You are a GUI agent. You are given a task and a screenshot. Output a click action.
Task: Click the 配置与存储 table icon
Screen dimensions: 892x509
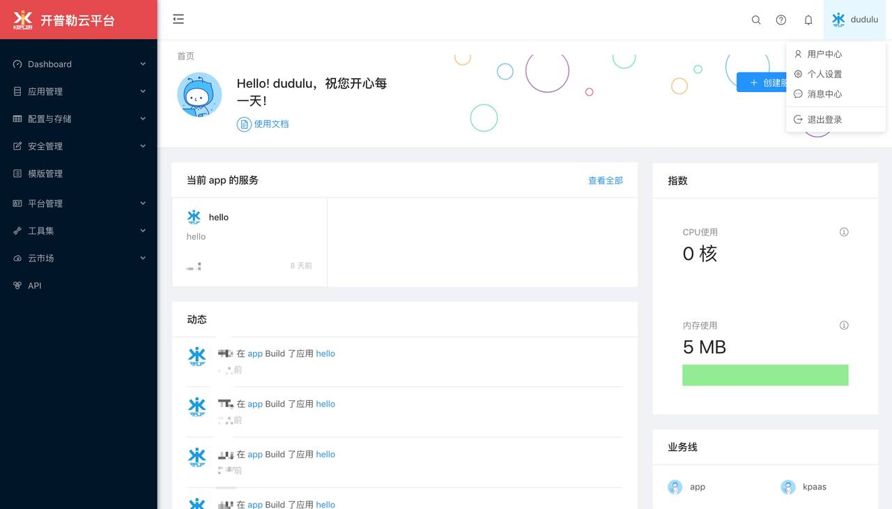pos(17,119)
